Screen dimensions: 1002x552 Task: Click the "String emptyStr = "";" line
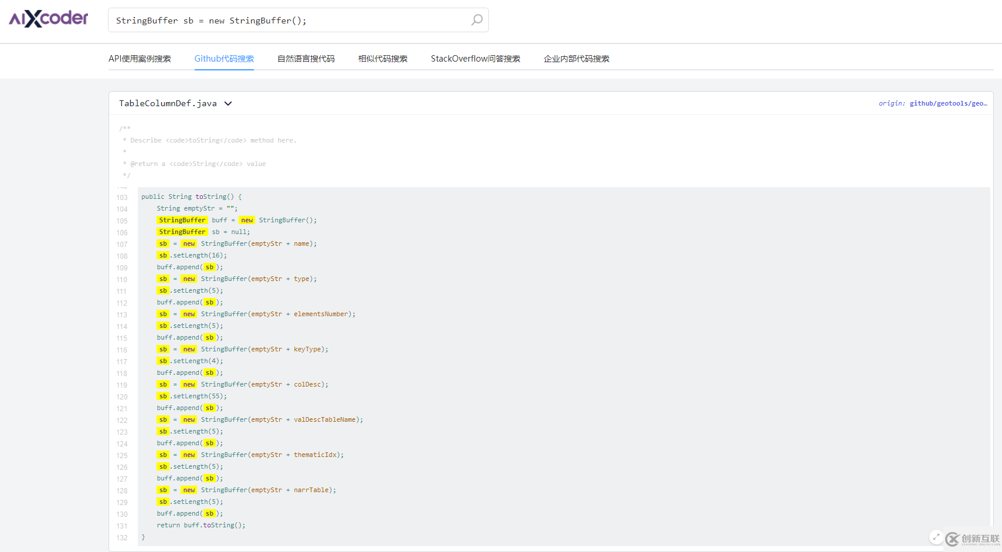197,208
